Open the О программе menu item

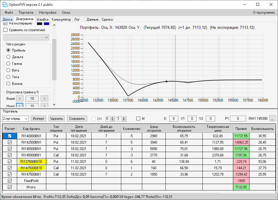pos(264,12)
